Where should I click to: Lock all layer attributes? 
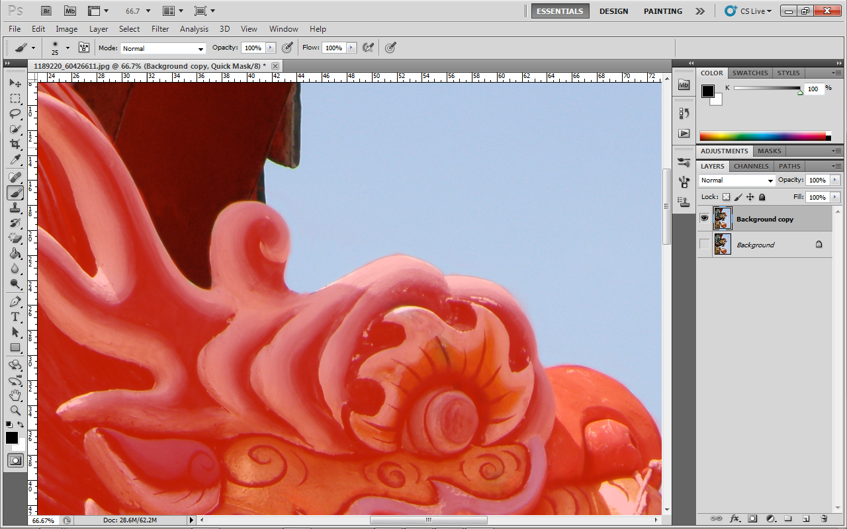762,197
